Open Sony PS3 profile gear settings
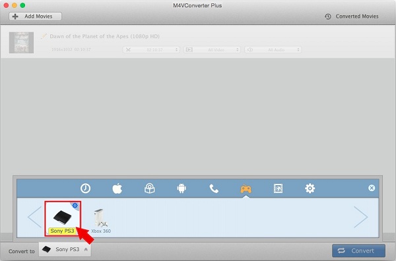 pyautogui.click(x=75, y=206)
